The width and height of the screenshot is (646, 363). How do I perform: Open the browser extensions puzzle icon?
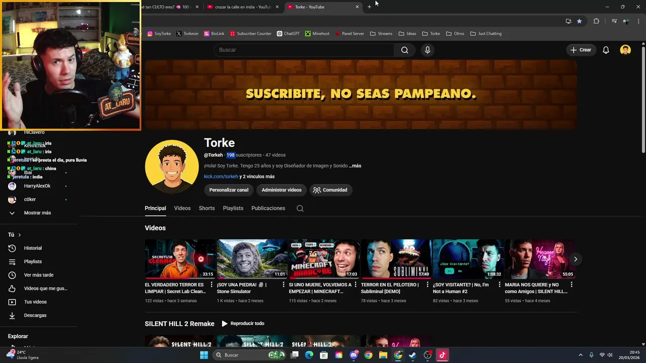(x=596, y=21)
